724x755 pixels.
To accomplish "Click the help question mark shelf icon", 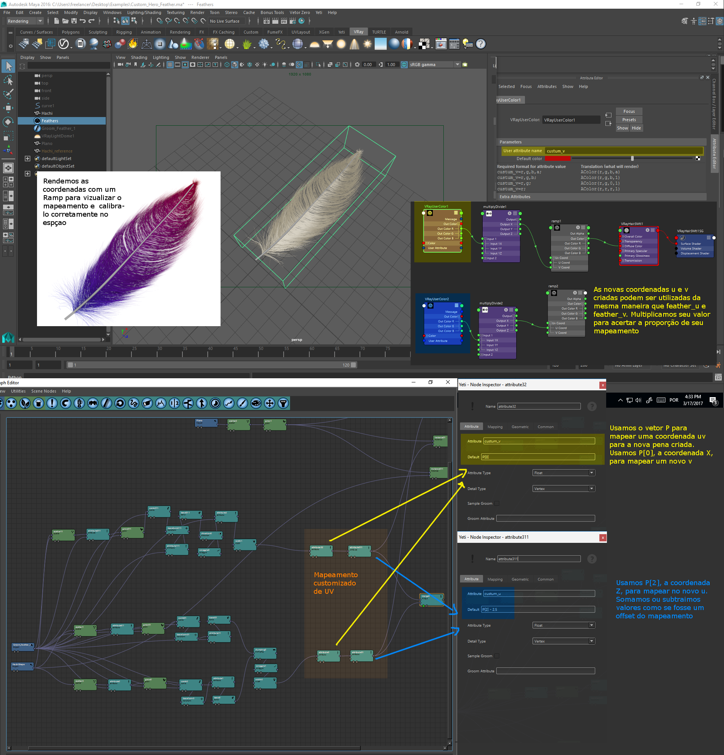I will (x=480, y=44).
